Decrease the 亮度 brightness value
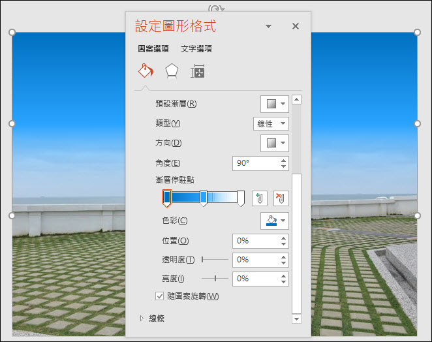 pyautogui.click(x=283, y=282)
